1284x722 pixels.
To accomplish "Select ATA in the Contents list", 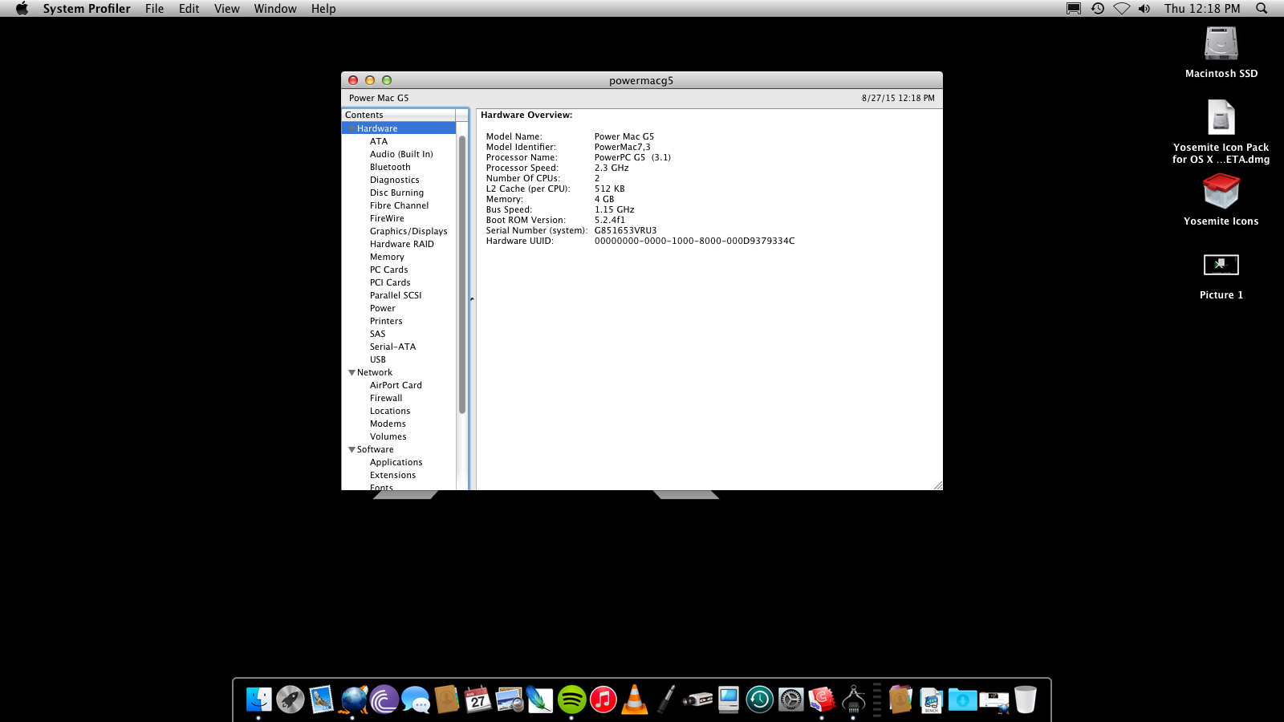I will 379,141.
